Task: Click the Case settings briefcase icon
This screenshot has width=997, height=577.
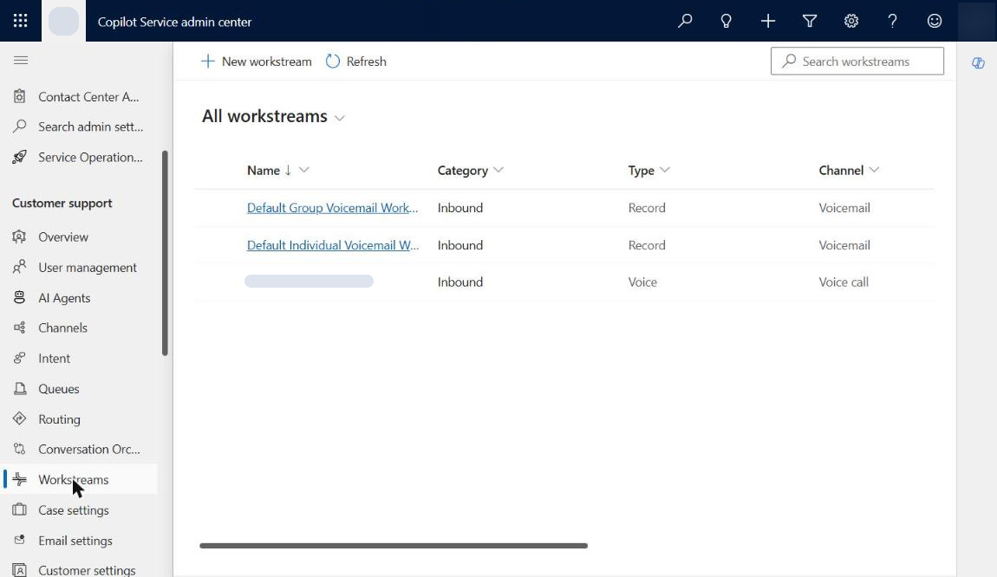Action: click(20, 509)
